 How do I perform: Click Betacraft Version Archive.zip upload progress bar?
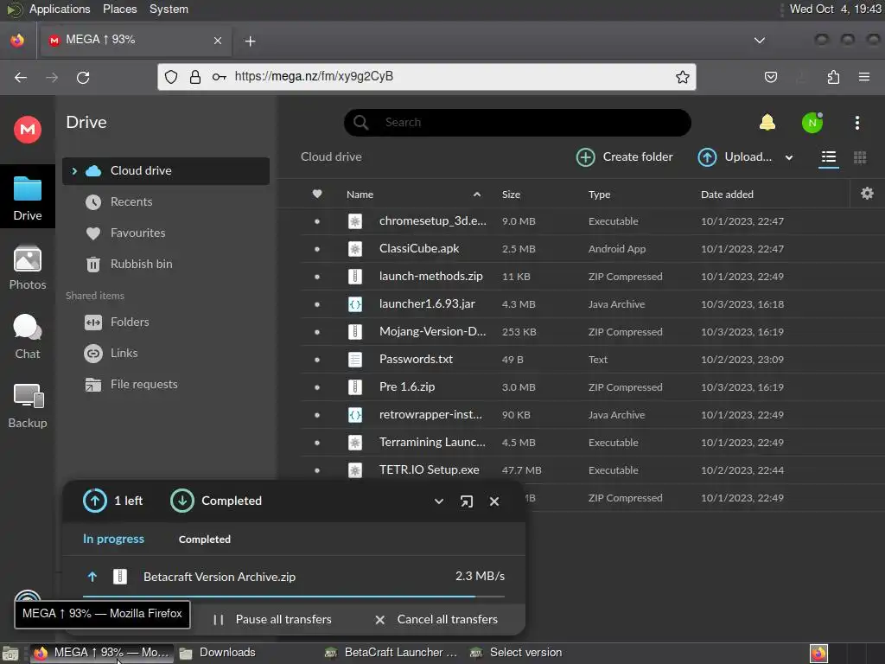(294, 596)
